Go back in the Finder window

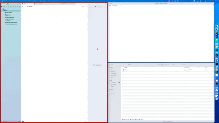(x=123, y=65)
